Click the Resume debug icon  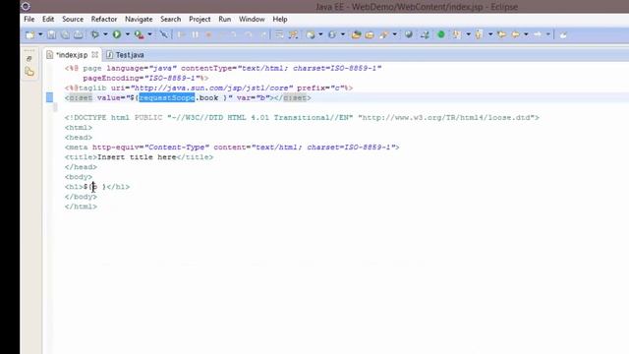tap(181, 35)
